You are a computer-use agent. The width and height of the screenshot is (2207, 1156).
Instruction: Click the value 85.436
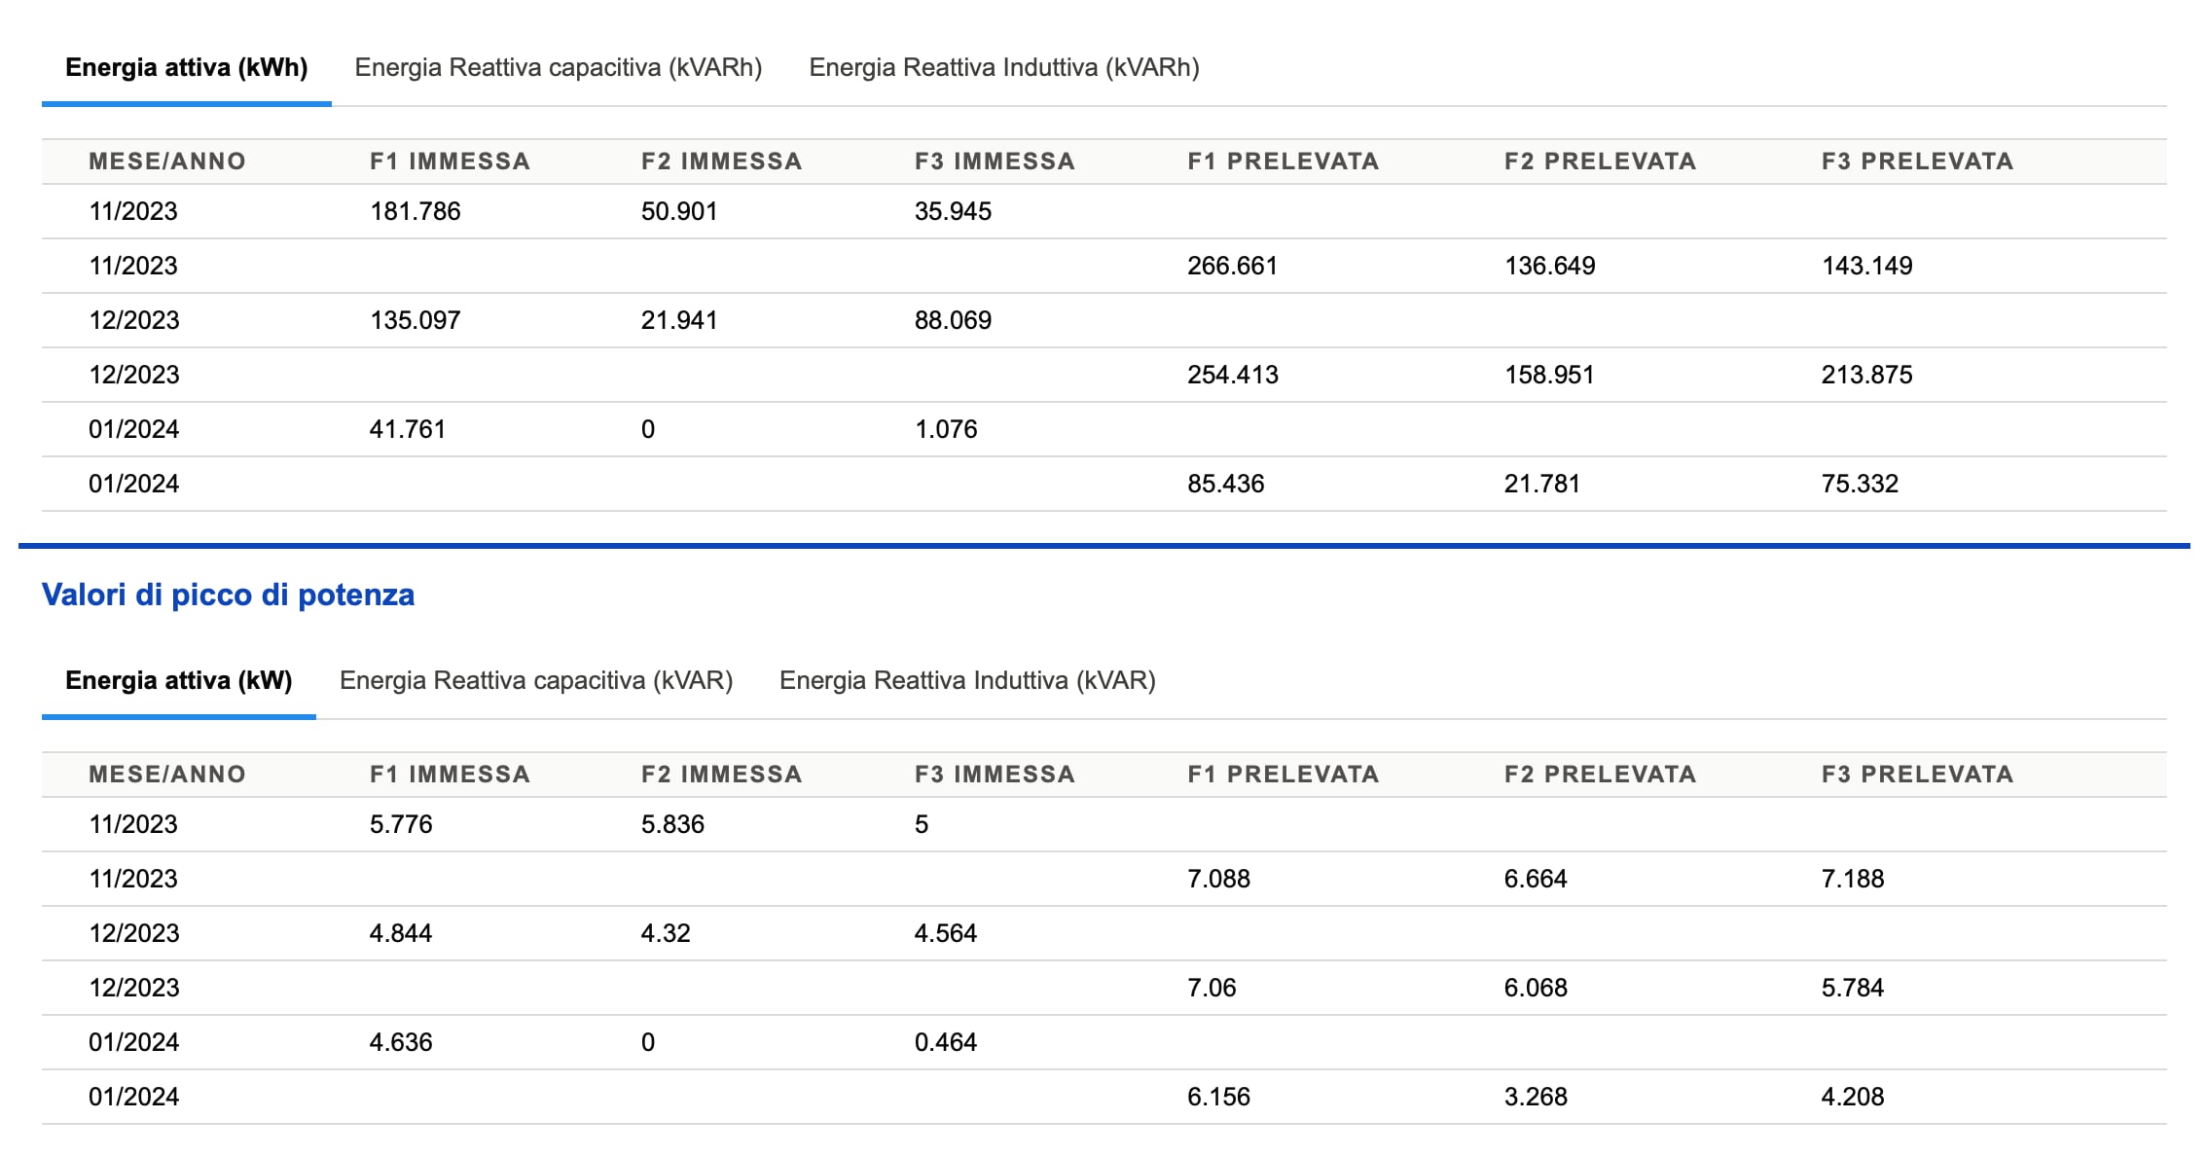point(1225,484)
